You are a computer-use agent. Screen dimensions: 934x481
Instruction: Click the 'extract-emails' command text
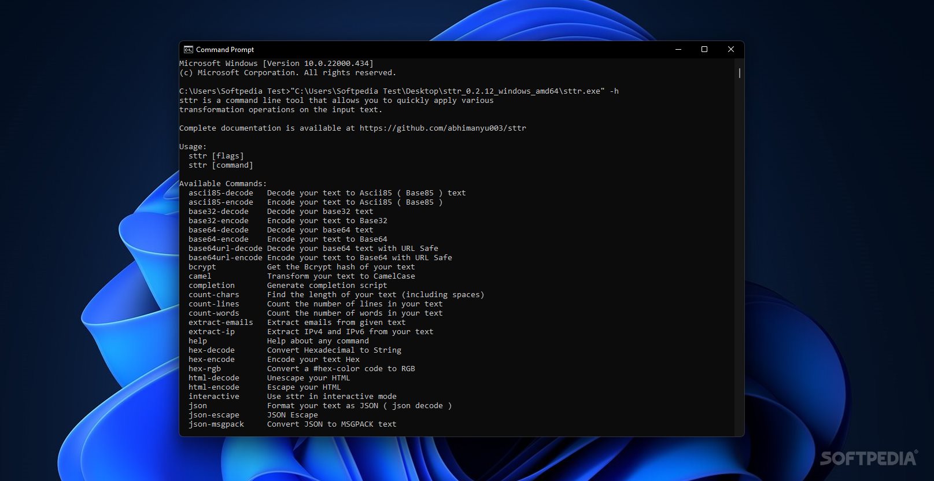(221, 323)
